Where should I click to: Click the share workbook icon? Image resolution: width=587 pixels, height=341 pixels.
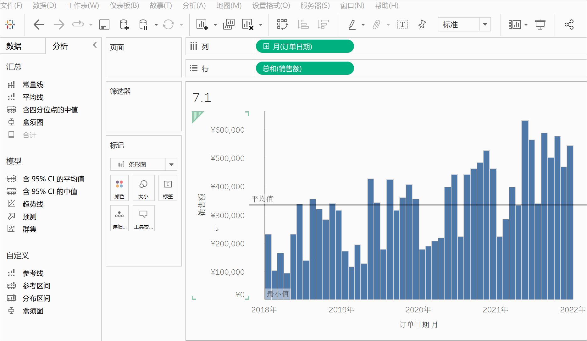click(x=569, y=24)
